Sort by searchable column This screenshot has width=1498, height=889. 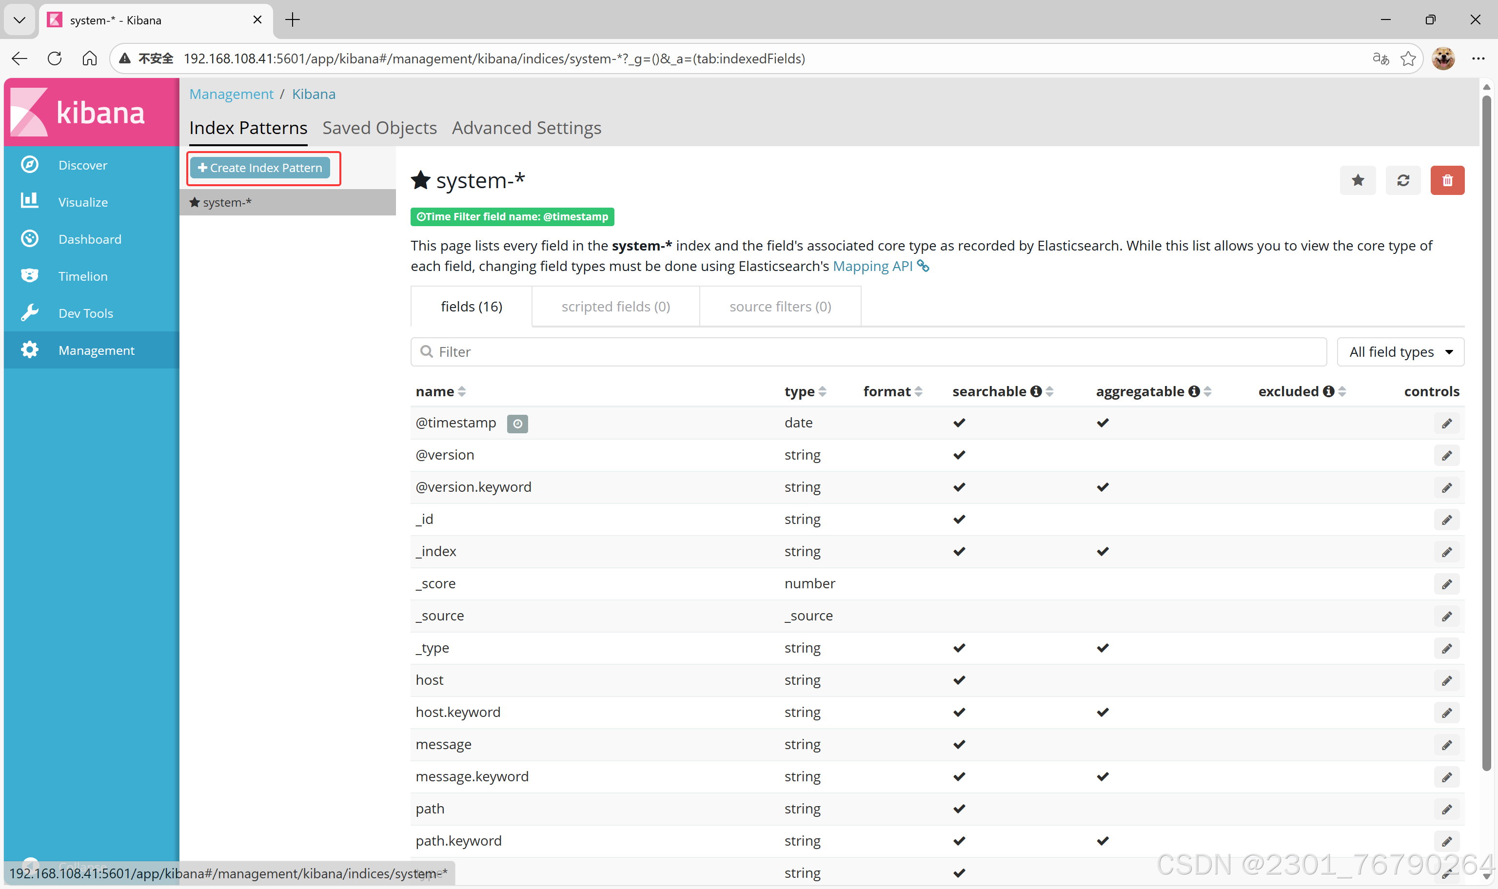[1049, 392]
